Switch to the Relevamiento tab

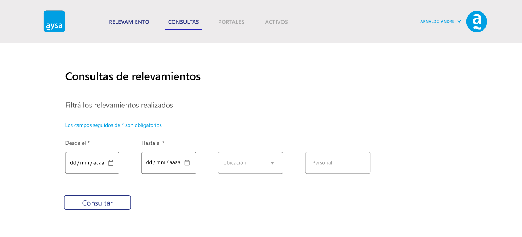click(x=129, y=22)
